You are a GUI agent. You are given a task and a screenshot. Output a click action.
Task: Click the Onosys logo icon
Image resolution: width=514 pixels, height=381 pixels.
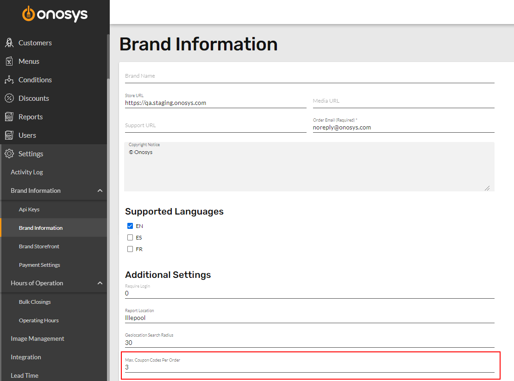[x=29, y=14]
